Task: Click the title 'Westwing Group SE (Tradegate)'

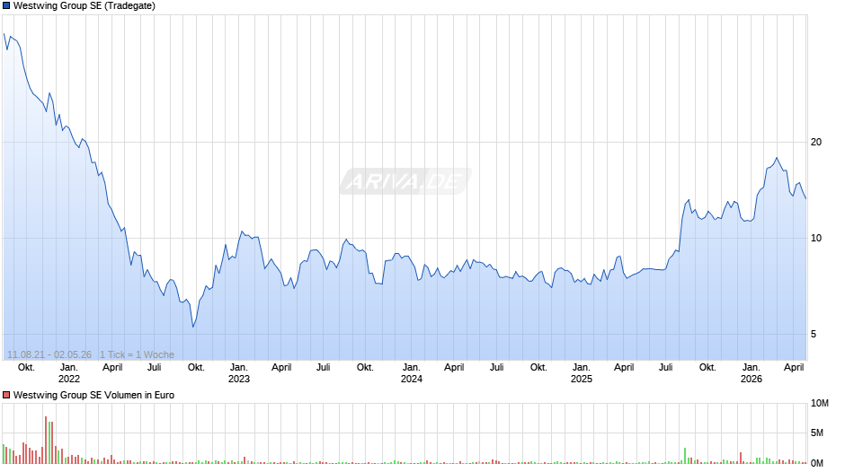Action: [84, 6]
